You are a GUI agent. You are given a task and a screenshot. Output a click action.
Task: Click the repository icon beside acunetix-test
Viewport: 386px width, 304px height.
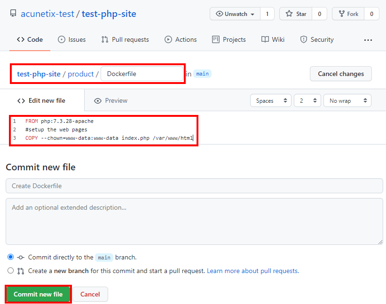tap(13, 13)
